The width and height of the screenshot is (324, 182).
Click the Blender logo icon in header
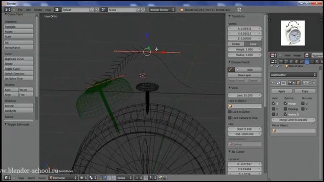(182, 10)
